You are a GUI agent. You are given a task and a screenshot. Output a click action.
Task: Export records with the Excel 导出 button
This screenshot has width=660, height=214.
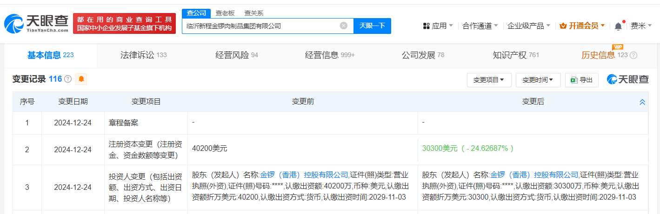coord(581,80)
